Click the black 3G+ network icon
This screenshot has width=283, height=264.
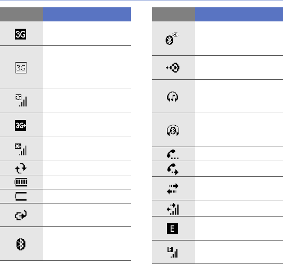coord(21,125)
